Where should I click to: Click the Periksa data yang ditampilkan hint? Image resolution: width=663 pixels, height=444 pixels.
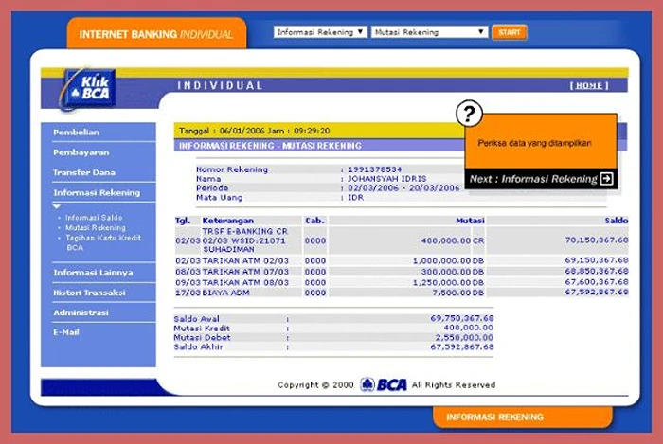pyautogui.click(x=534, y=143)
